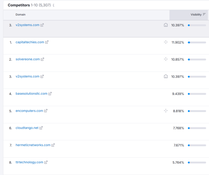The width and height of the screenshot is (209, 175).
Task: Open external link icon next to solvereone.com
Action: (x=43, y=59)
